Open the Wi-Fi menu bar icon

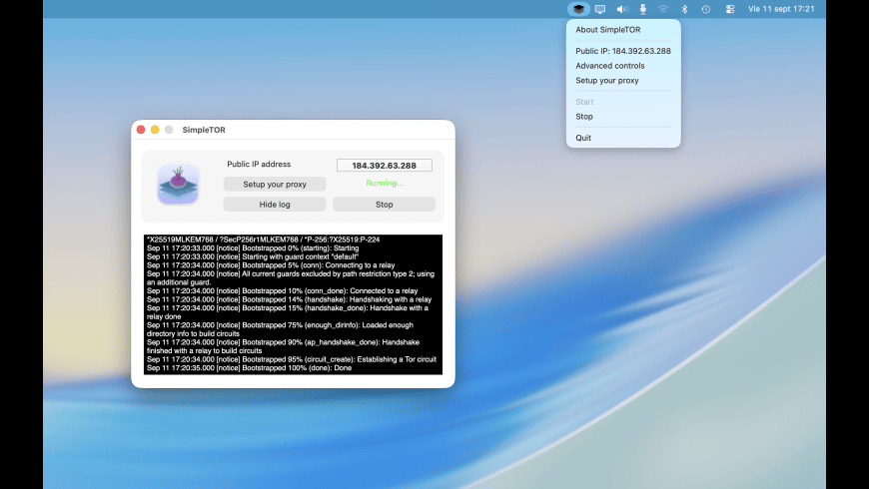(x=663, y=9)
